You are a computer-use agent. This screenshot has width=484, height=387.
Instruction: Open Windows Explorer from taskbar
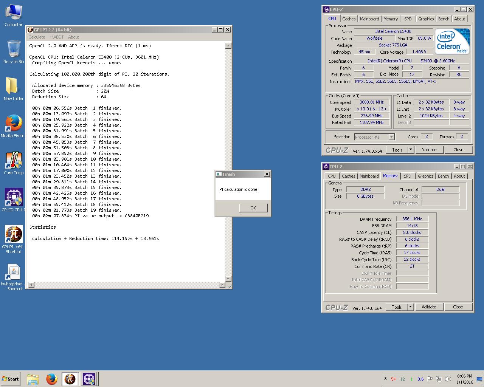[33, 379]
